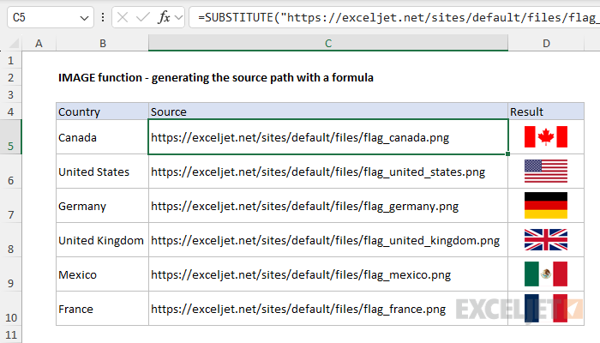Screen dimensions: 600x343
Task: Select row 1 header
Action: tap(10, 60)
